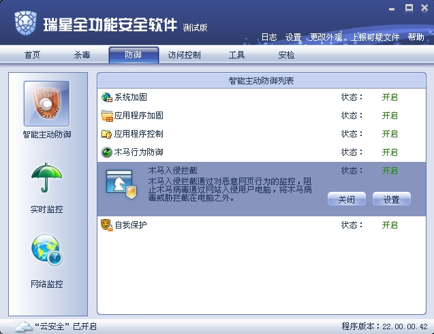Click the 自我保护 tiger icon
Image resolution: width=434 pixels, height=334 pixels.
click(x=107, y=225)
